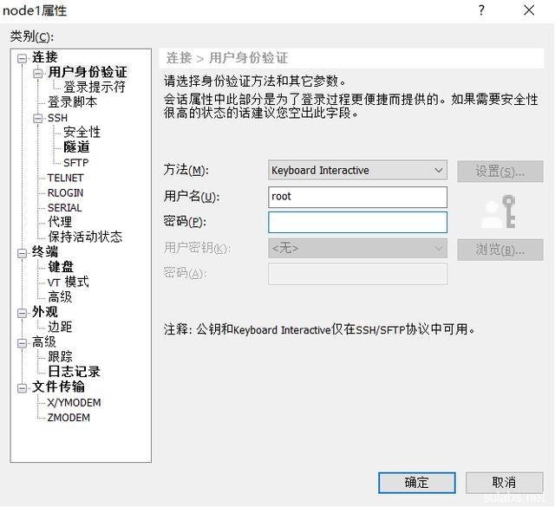Click the 方法(M): label

pos(186,170)
